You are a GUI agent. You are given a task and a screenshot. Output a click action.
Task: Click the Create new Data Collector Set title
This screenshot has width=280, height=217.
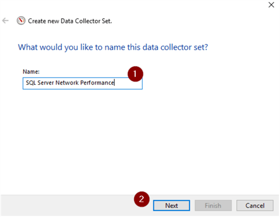(70, 21)
